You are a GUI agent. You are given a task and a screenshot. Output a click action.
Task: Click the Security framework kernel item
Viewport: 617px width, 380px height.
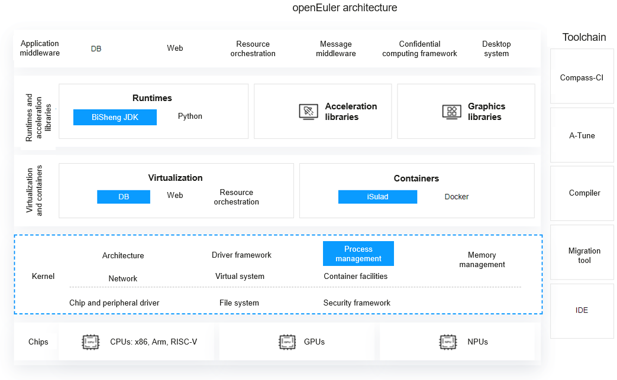[x=357, y=303]
